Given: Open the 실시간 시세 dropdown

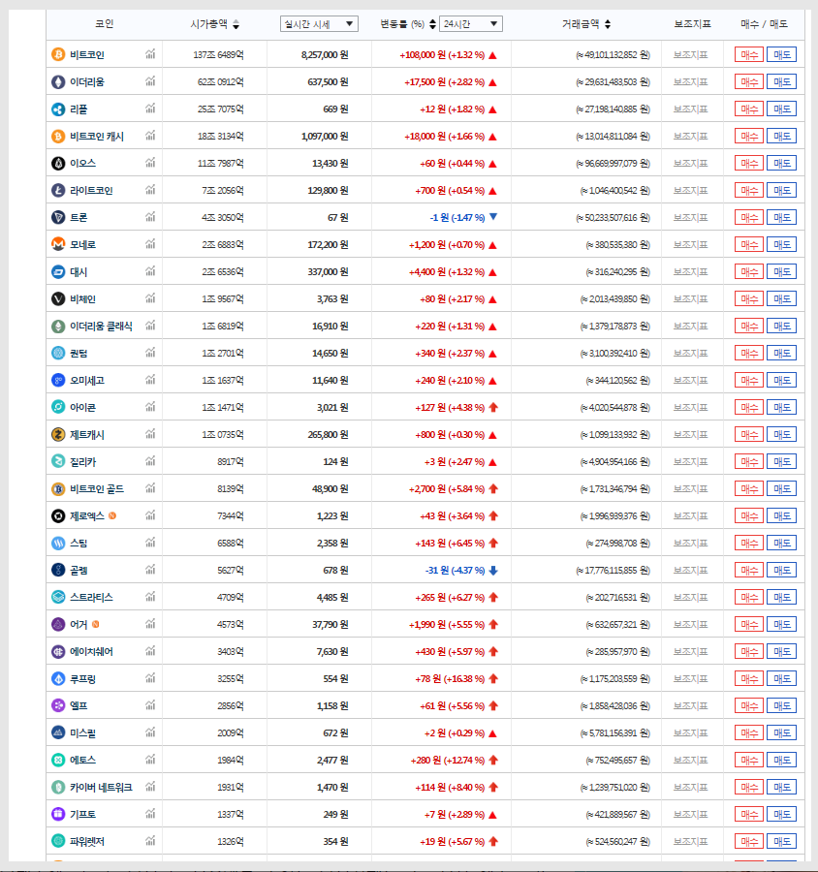Looking at the screenshot, I should 319,24.
